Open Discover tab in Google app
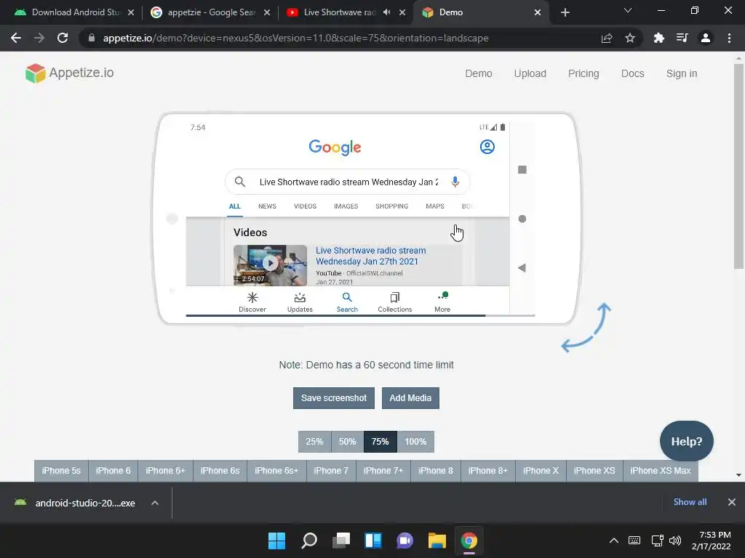This screenshot has height=558, width=745. (x=252, y=302)
